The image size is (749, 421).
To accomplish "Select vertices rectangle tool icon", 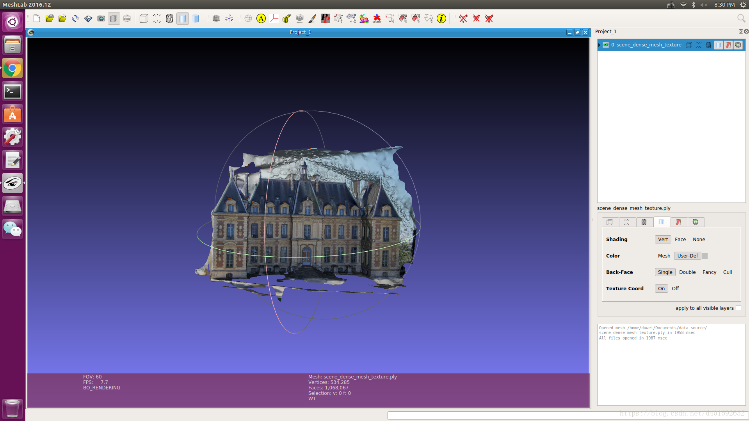I will 390,18.
